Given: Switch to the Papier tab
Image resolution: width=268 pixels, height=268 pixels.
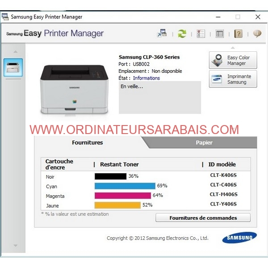Looking at the screenshot, I should coord(204,142).
